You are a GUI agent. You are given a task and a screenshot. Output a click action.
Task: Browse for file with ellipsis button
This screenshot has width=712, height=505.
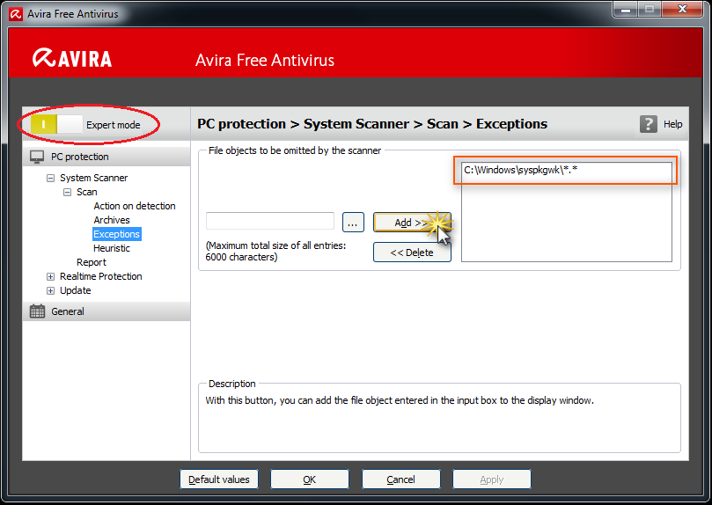(x=353, y=223)
